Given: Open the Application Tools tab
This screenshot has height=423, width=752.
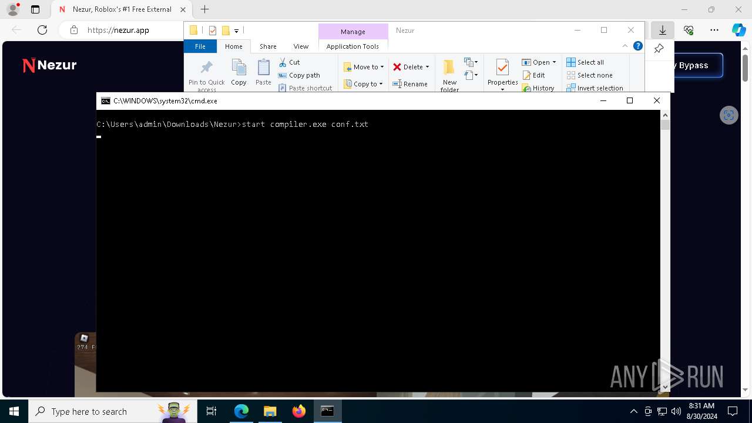Looking at the screenshot, I should click(352, 46).
